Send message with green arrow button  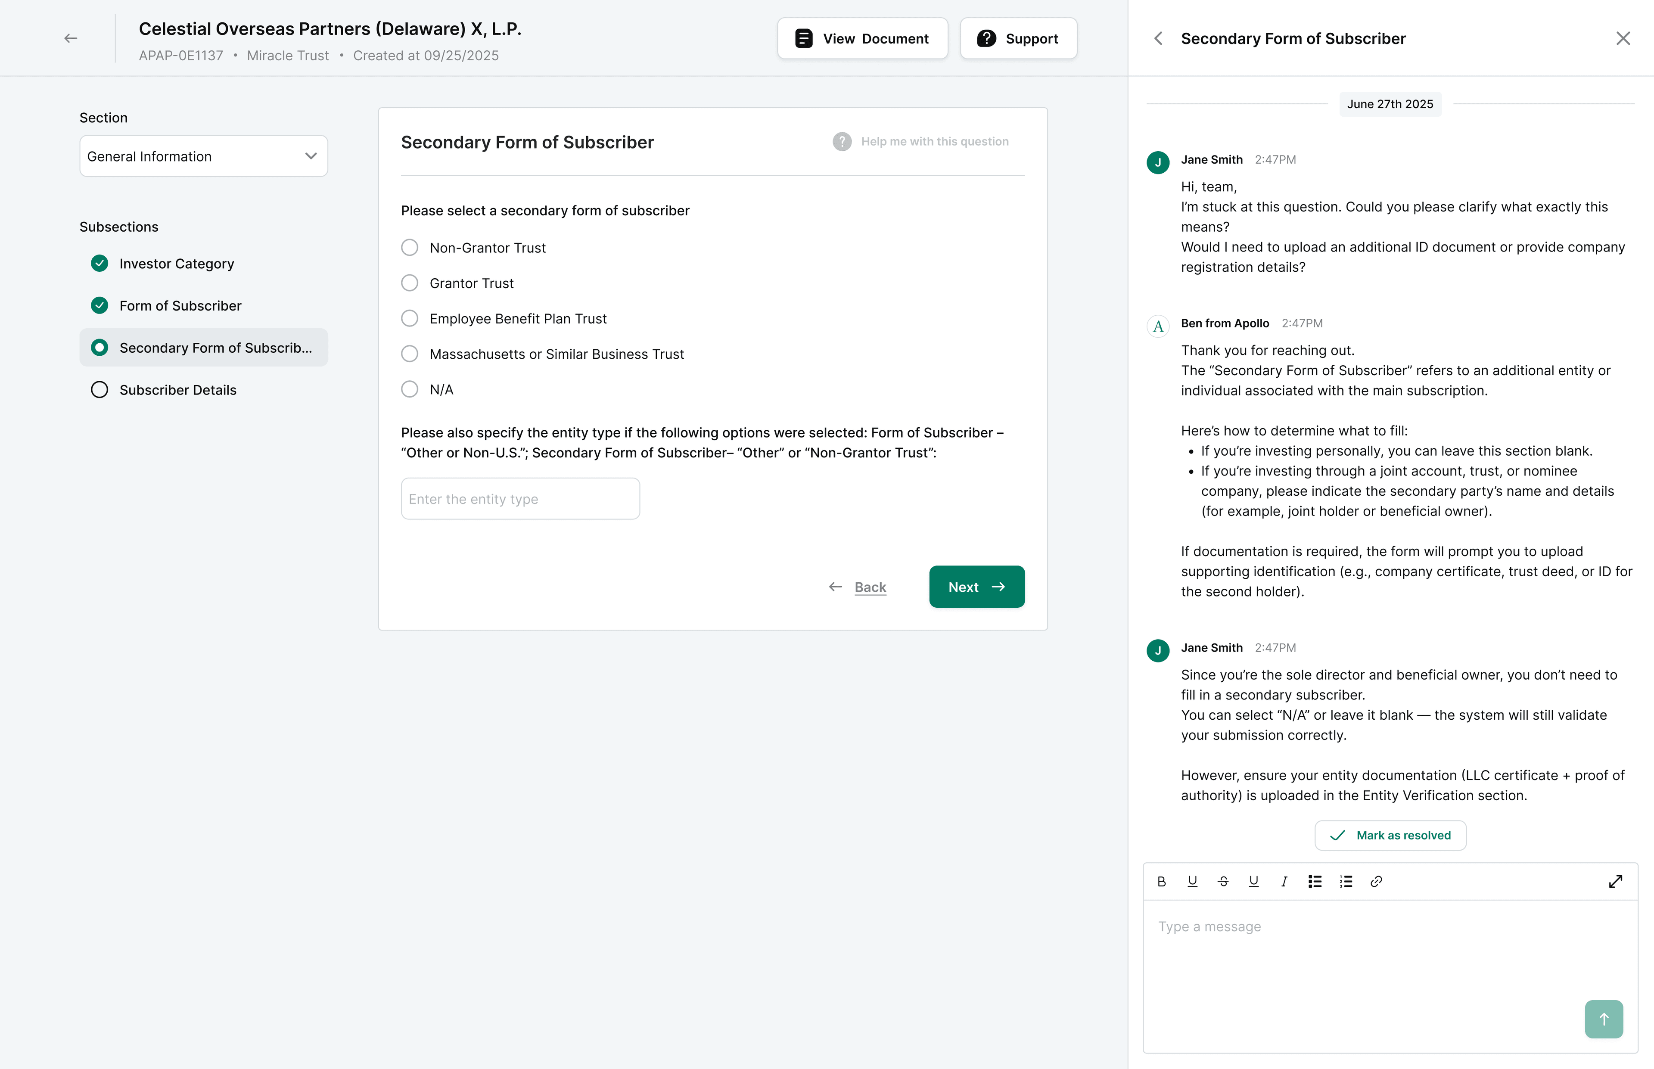coord(1603,1019)
